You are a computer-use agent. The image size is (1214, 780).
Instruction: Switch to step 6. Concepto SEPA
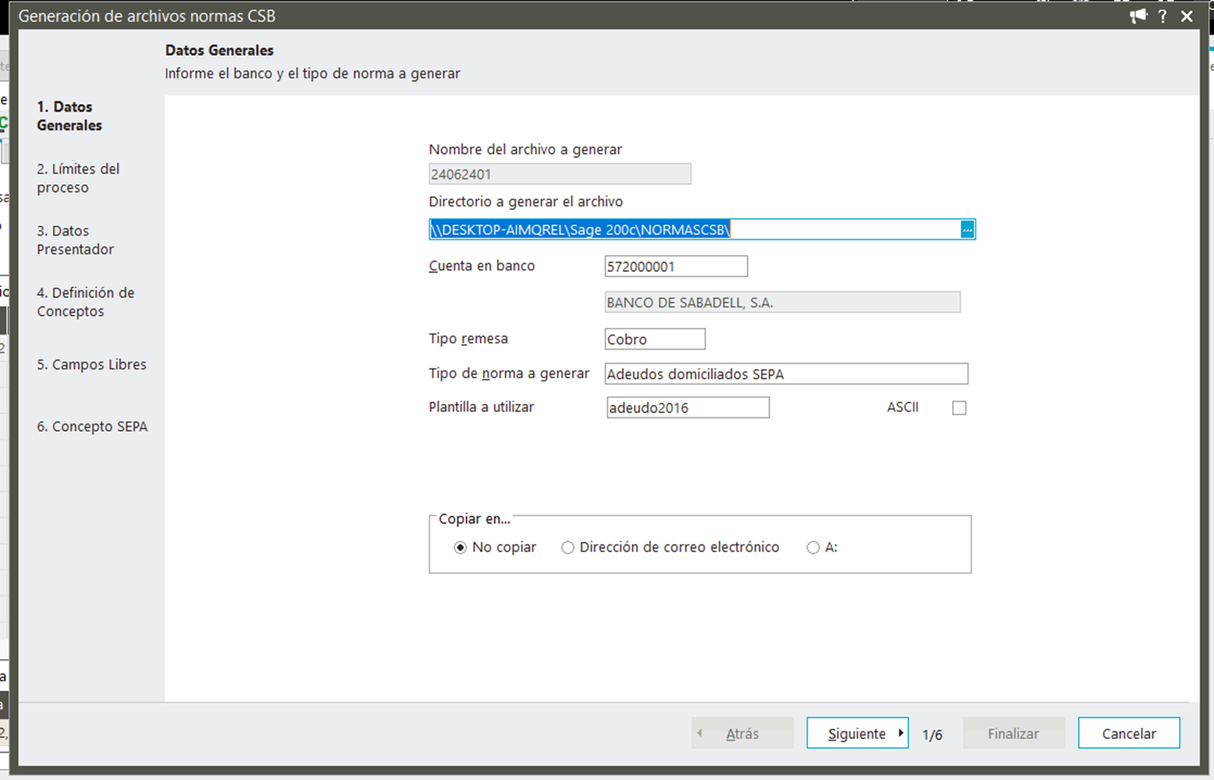point(92,426)
